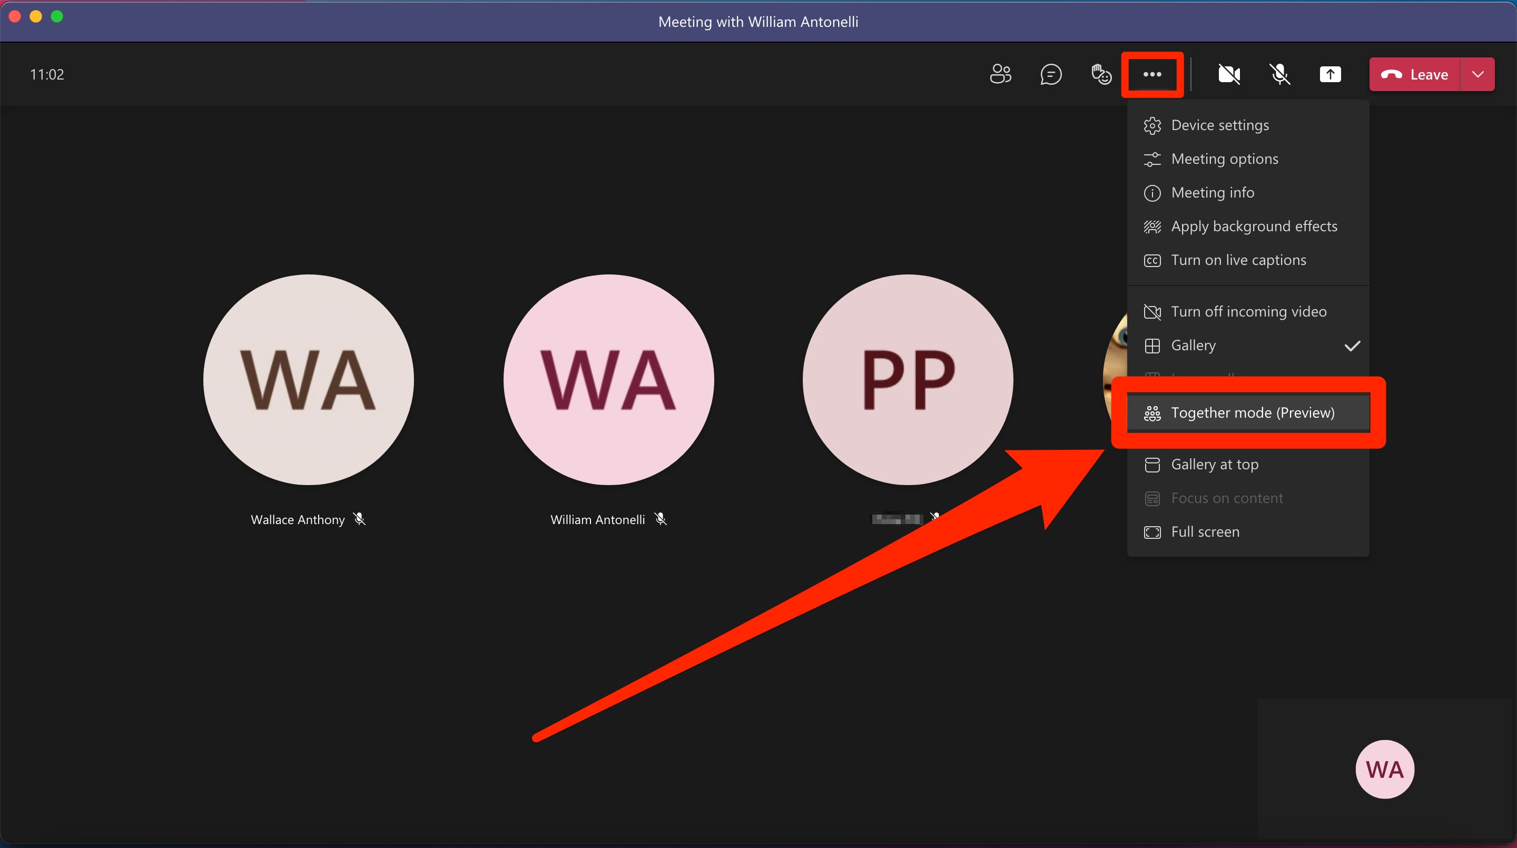Toggle Turn off incoming video
This screenshot has height=848, width=1517.
[x=1248, y=310]
